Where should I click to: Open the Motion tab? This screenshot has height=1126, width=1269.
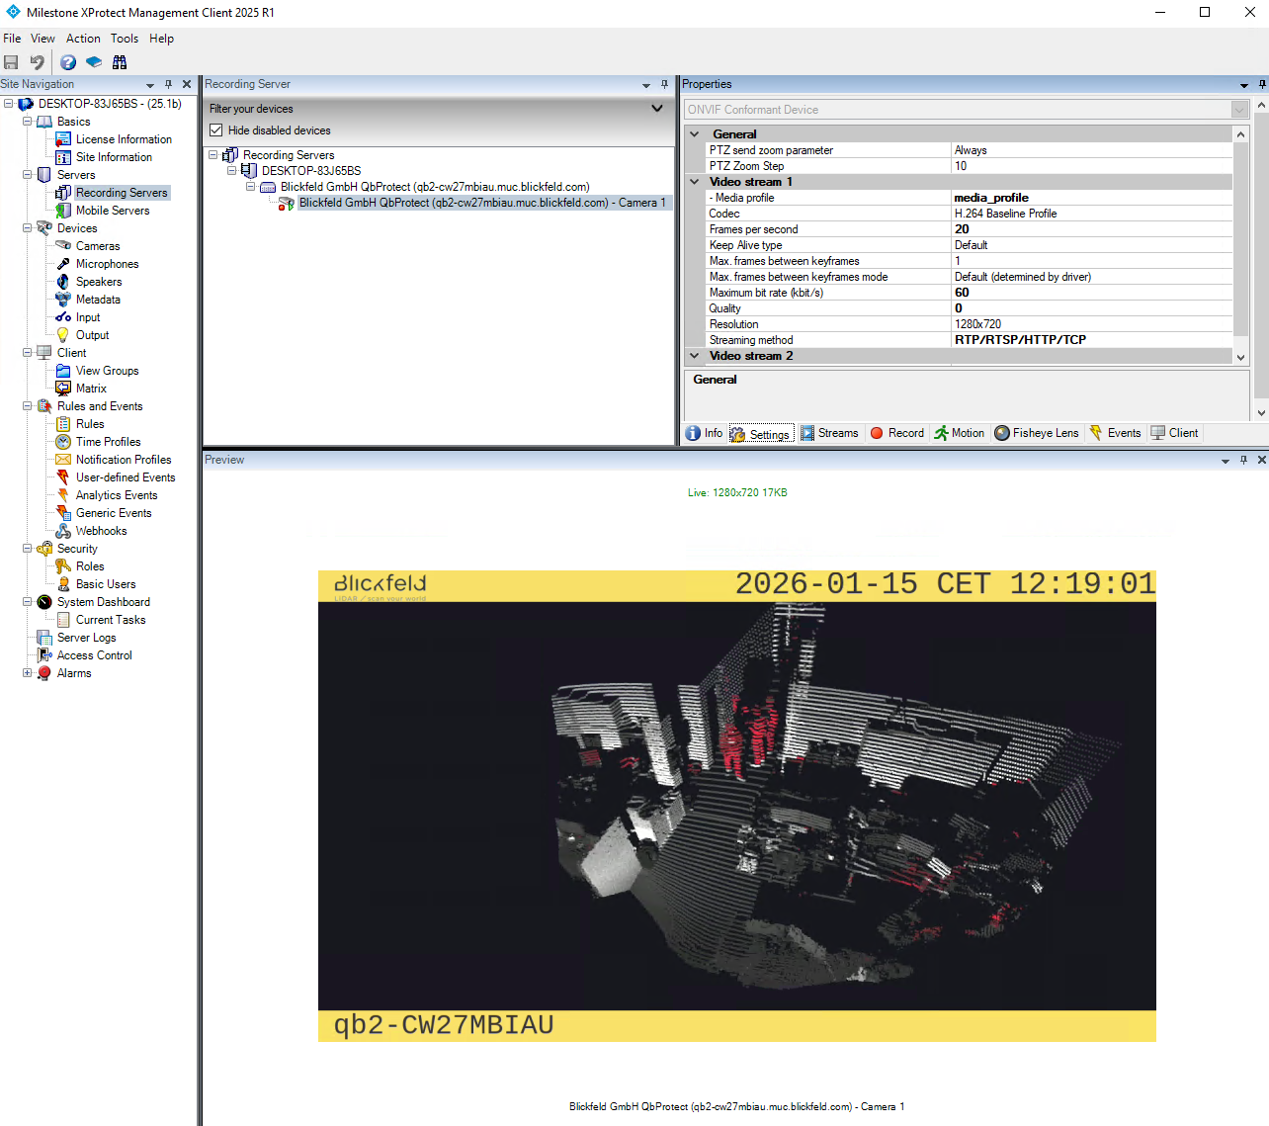[x=959, y=433]
